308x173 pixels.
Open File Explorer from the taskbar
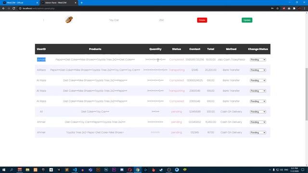pyautogui.click(x=27, y=170)
